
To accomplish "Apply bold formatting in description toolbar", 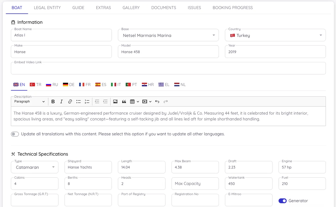I will 53,101.
